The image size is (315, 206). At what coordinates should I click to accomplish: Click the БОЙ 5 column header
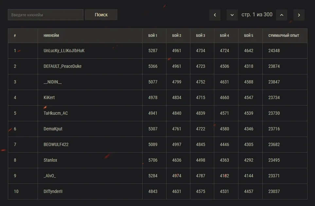249,36
